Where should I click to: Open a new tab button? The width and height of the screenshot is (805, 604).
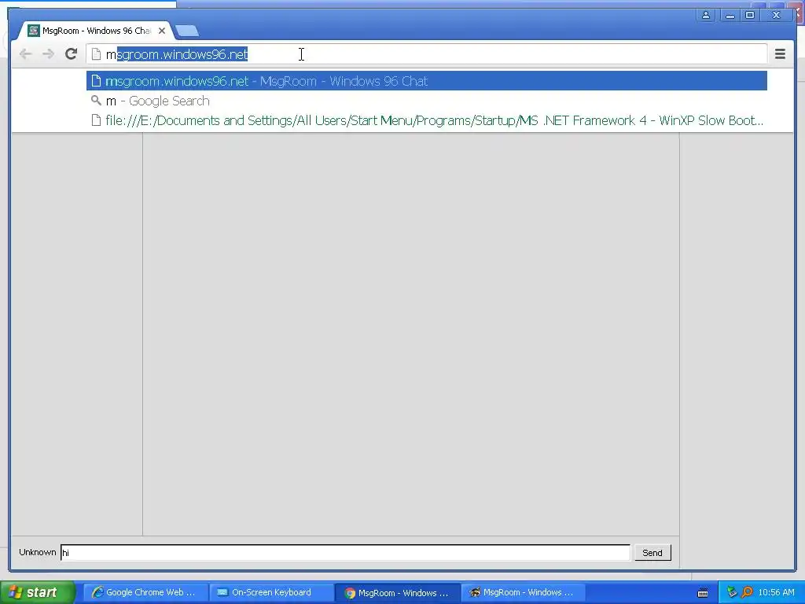187,31
